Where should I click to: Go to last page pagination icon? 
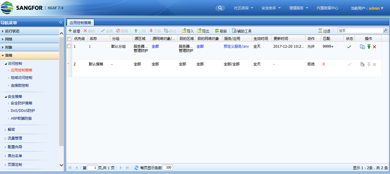click(128, 167)
